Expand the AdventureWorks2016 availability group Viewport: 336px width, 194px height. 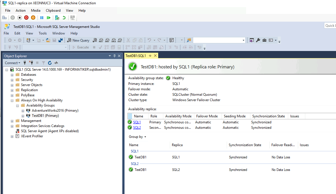[23, 111]
